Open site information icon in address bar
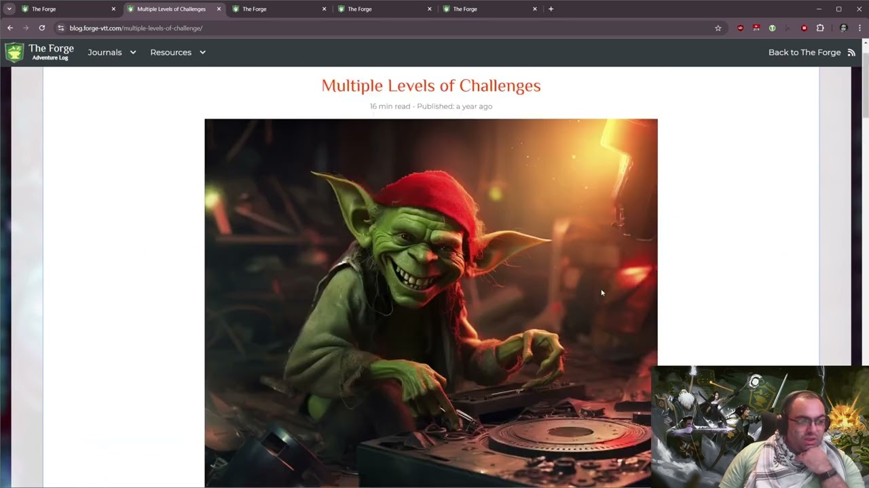Viewport: 869px width, 488px height. [60, 28]
